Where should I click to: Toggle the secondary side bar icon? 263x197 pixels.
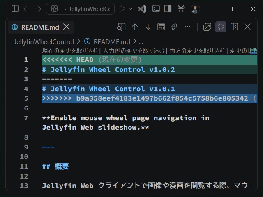point(168,9)
